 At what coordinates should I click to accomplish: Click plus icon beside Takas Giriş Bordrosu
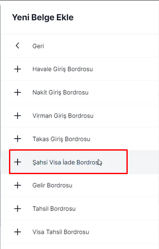pyautogui.click(x=18, y=139)
